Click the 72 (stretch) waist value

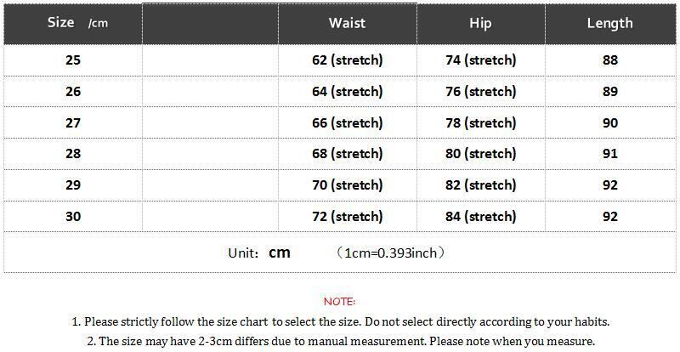[347, 217]
